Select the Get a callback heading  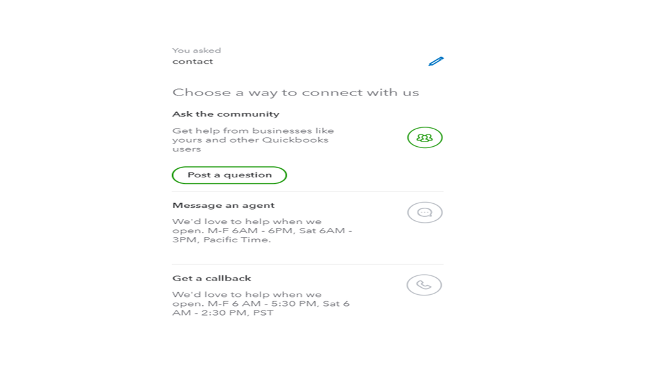[211, 278]
